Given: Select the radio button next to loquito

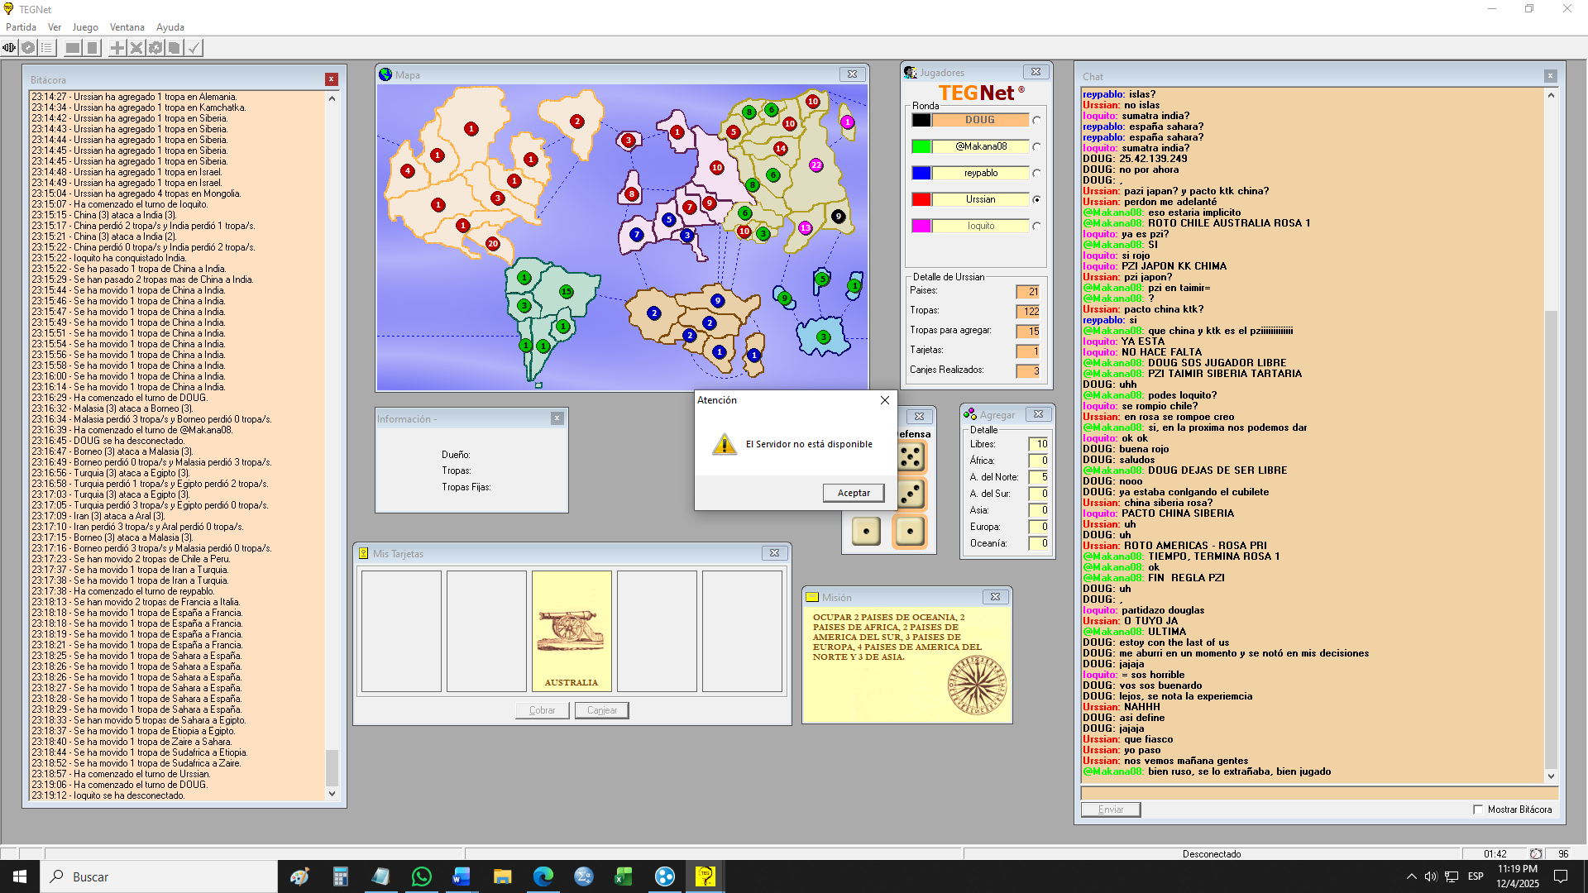Looking at the screenshot, I should (1036, 227).
